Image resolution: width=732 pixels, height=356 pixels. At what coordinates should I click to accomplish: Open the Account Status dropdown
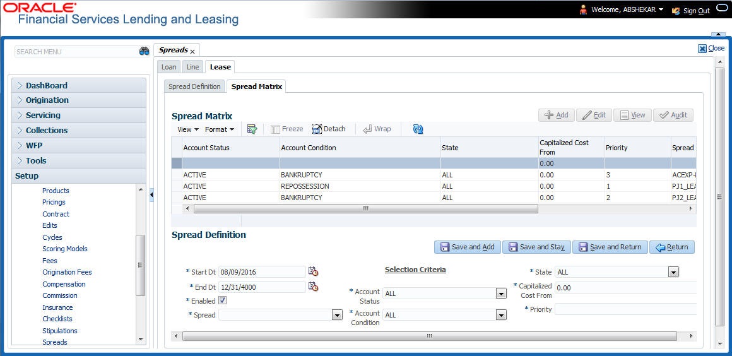[x=501, y=294]
